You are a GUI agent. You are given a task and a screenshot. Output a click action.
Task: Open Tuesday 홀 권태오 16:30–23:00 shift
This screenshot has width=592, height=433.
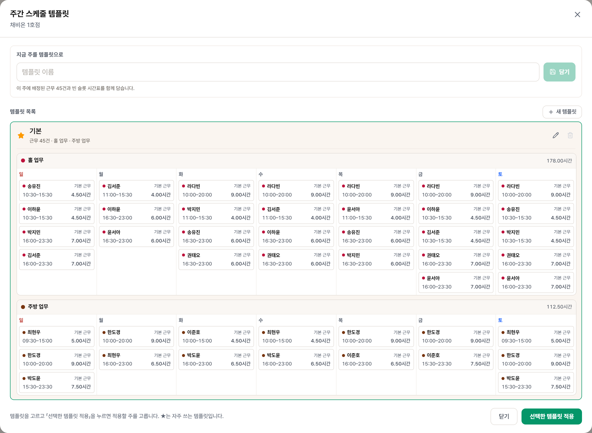click(x=216, y=259)
